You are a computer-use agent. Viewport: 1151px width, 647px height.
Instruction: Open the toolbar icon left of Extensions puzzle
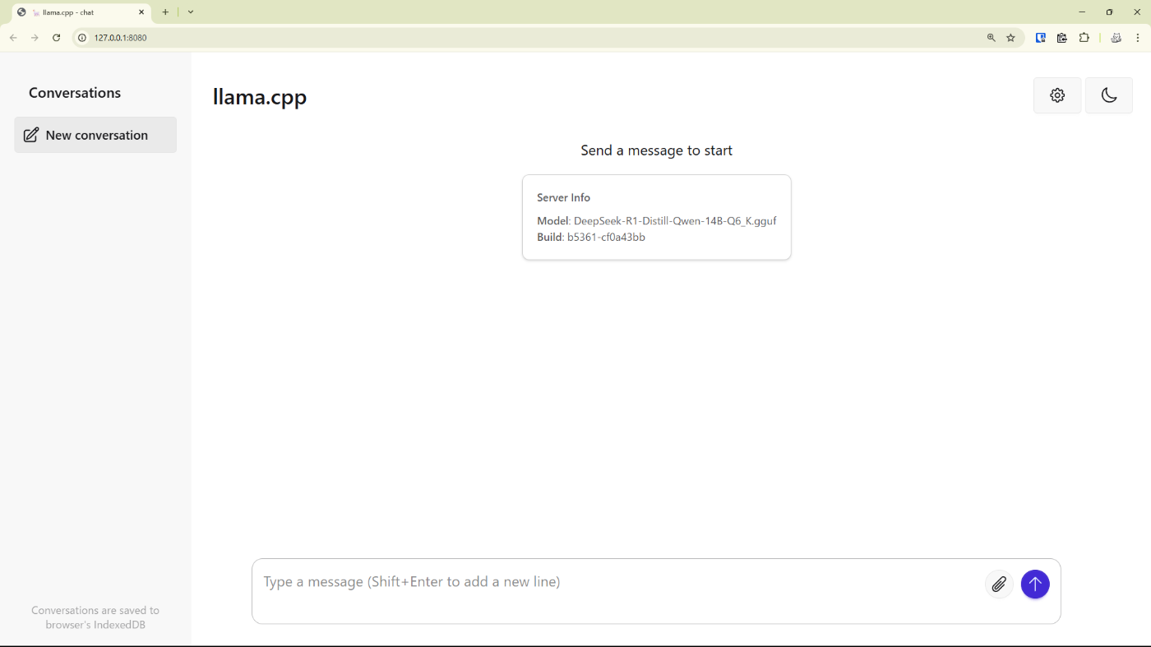(x=1062, y=38)
